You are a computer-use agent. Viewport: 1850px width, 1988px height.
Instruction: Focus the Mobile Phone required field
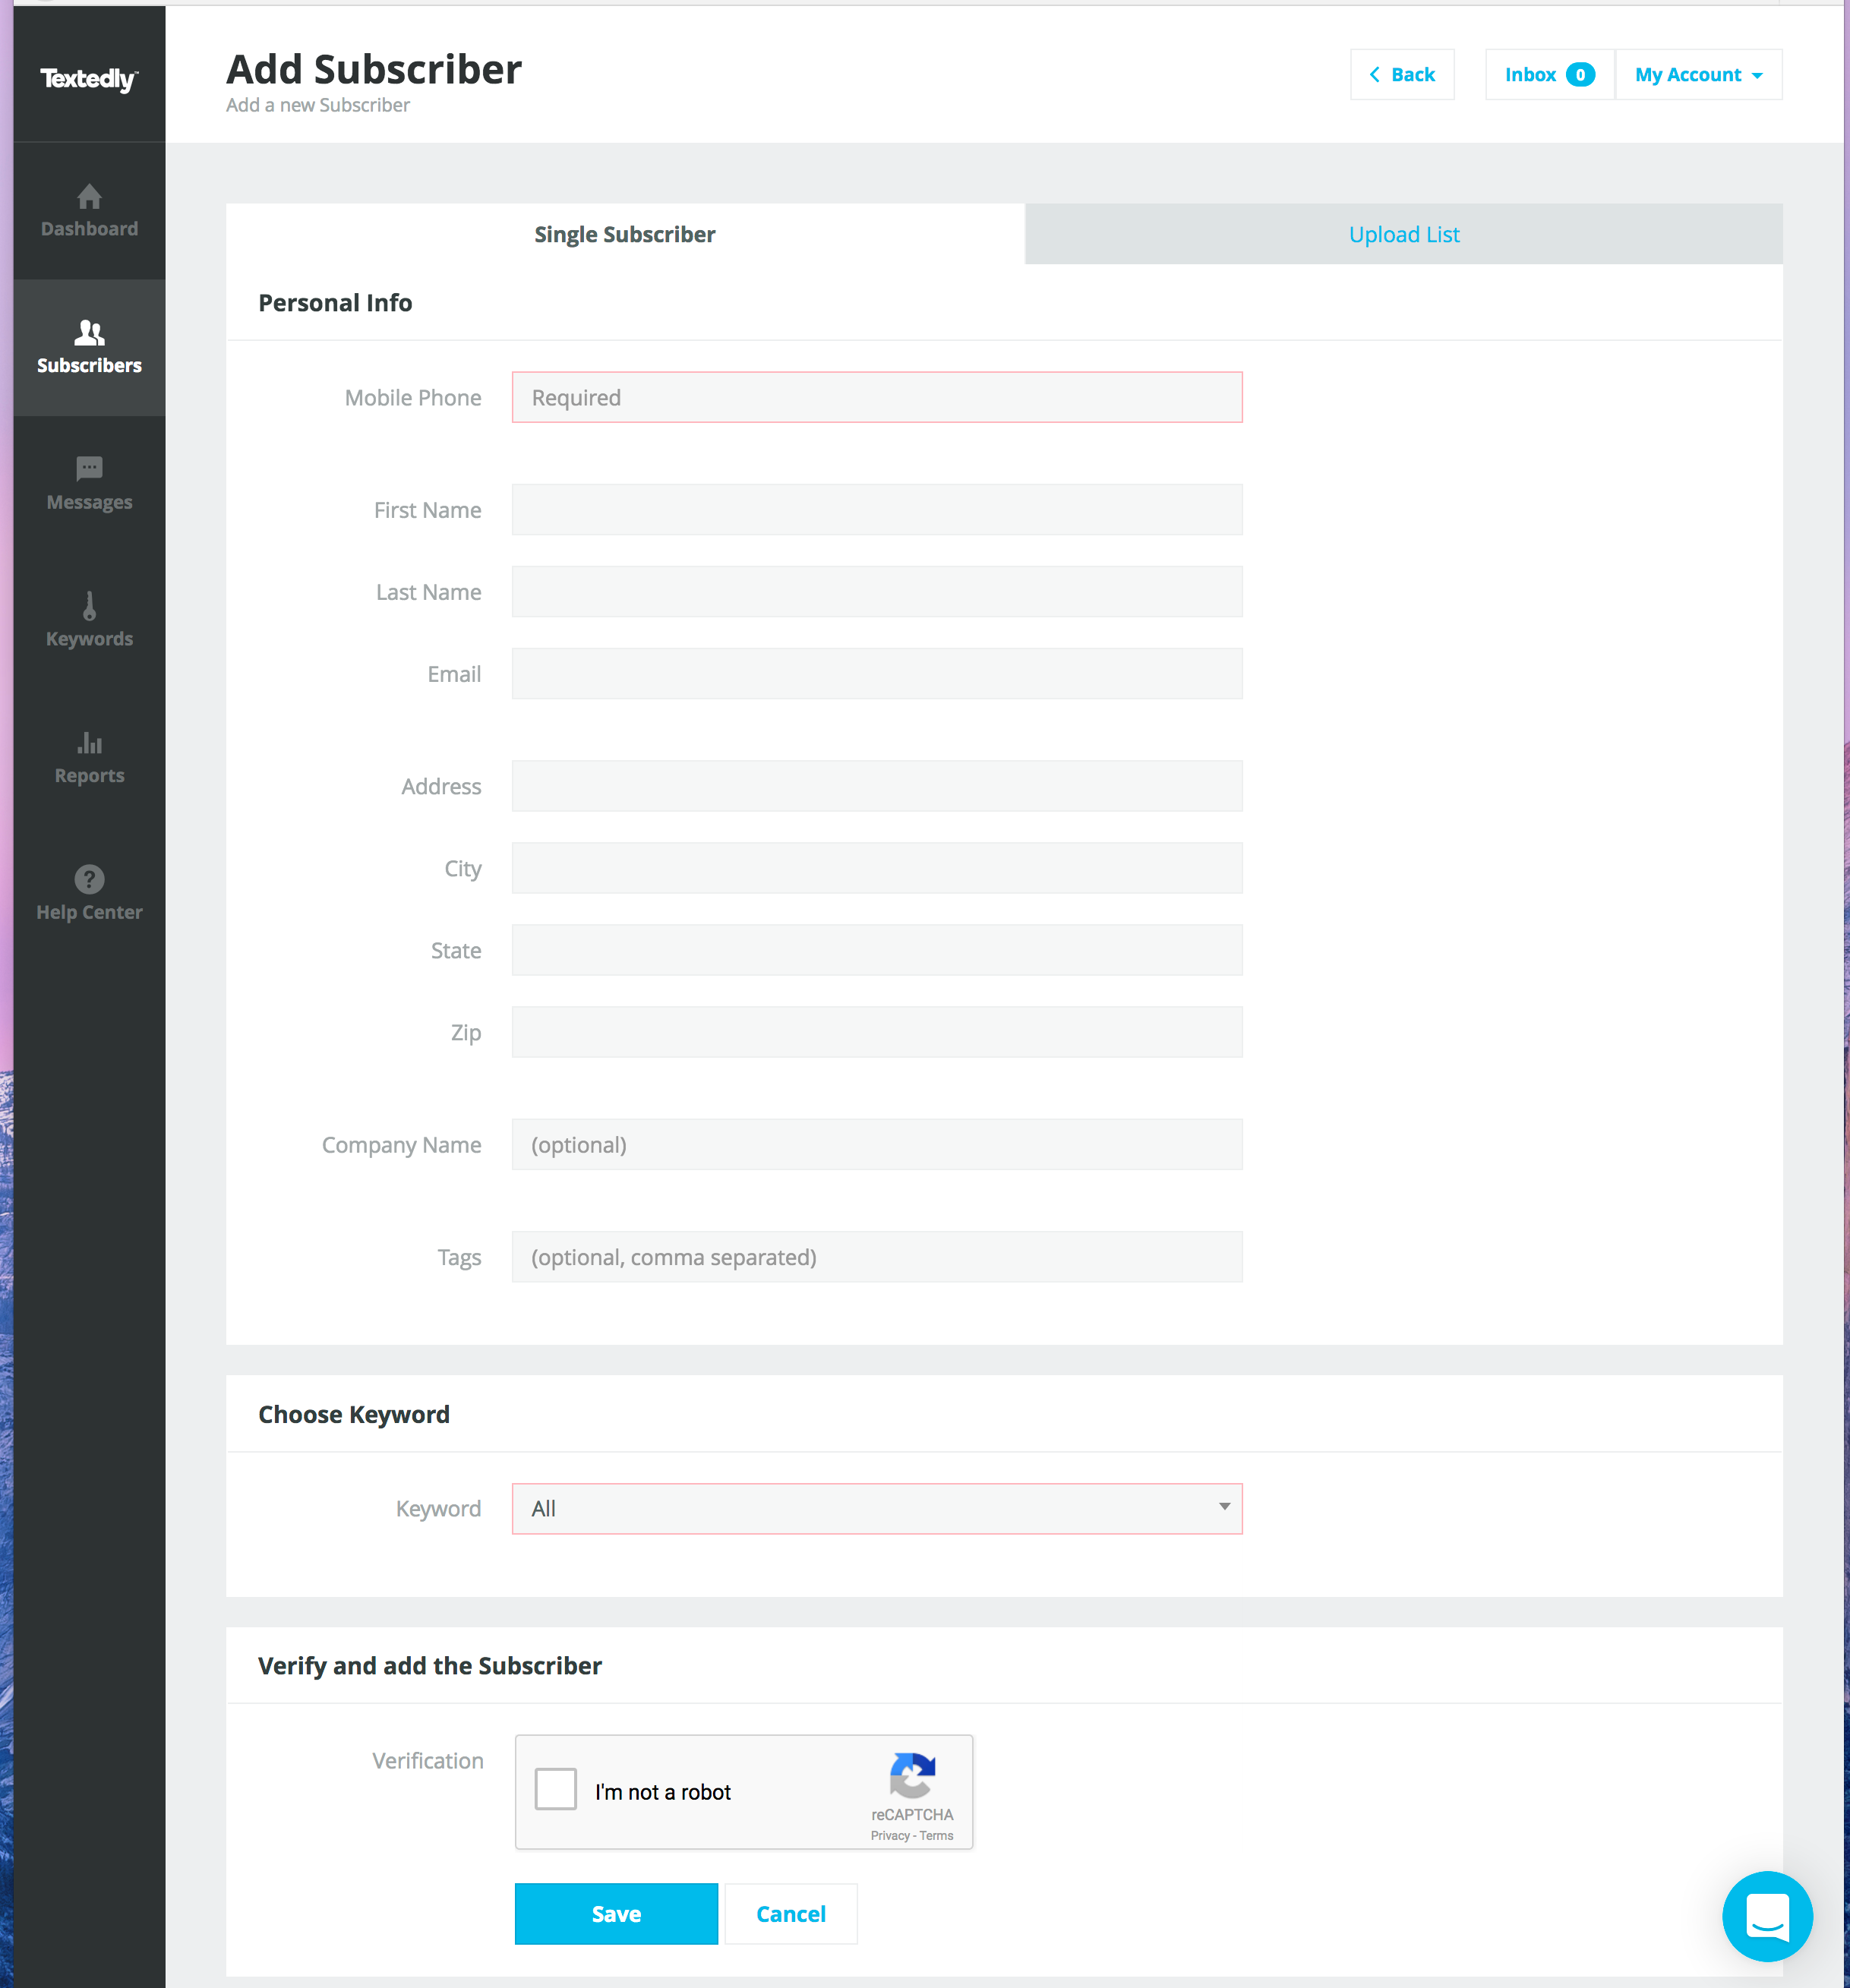point(877,397)
